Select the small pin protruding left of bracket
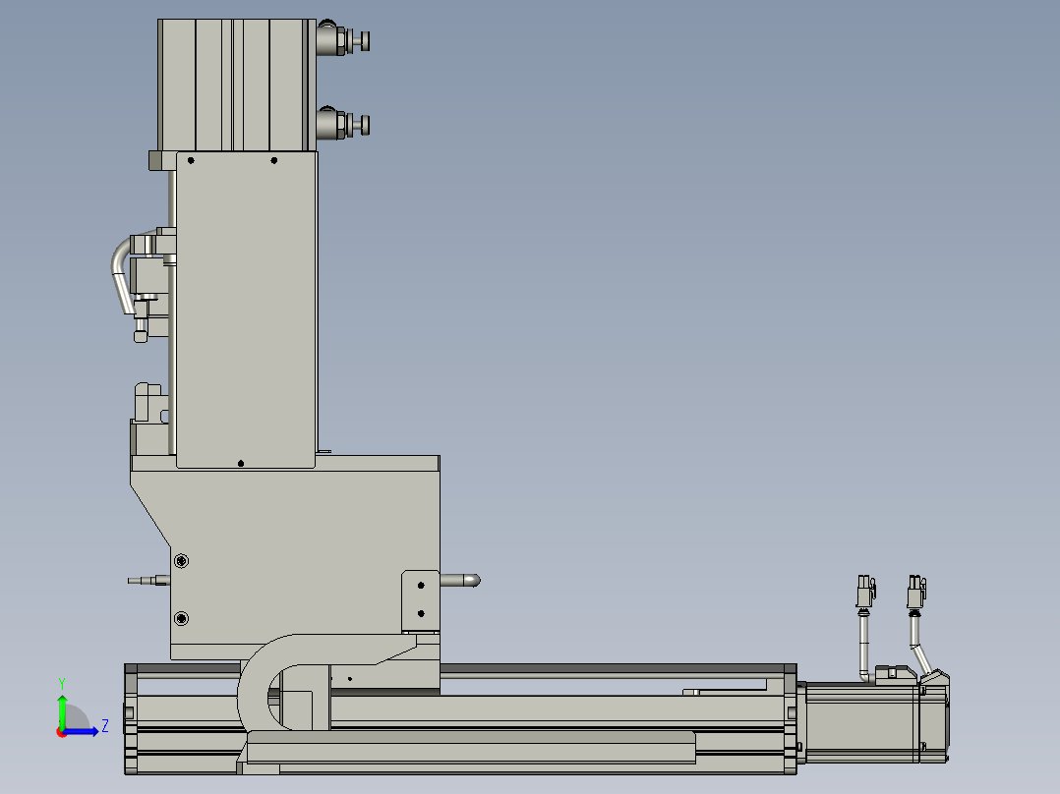Viewport: 1060px width, 794px height. [148, 580]
